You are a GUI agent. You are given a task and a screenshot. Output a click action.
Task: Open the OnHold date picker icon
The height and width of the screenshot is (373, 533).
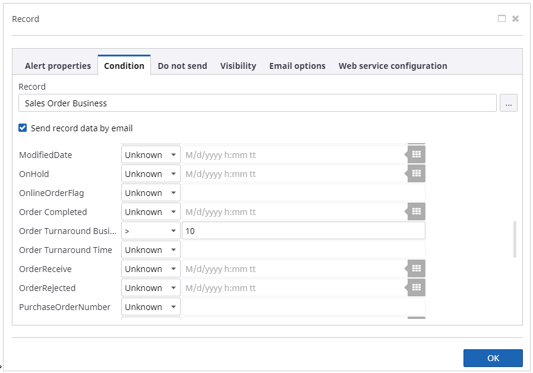(417, 174)
